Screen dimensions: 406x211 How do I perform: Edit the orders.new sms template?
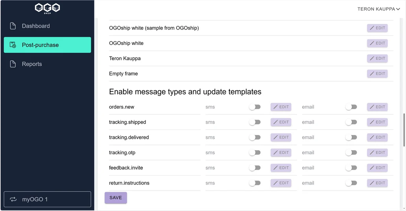281,107
